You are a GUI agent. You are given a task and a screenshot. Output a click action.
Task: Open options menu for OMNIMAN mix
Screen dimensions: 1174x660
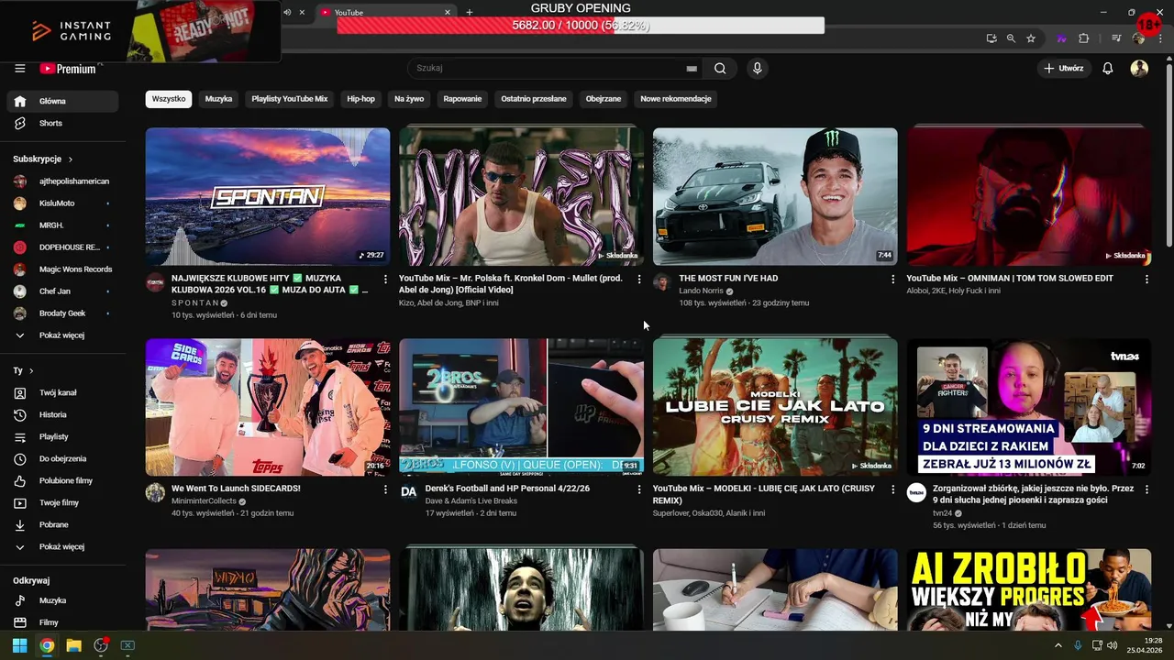pyautogui.click(x=1146, y=279)
